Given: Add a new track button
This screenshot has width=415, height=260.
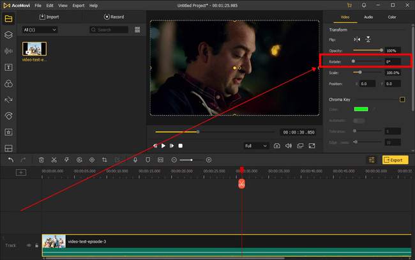Looking at the screenshot, I should click(x=21, y=172).
